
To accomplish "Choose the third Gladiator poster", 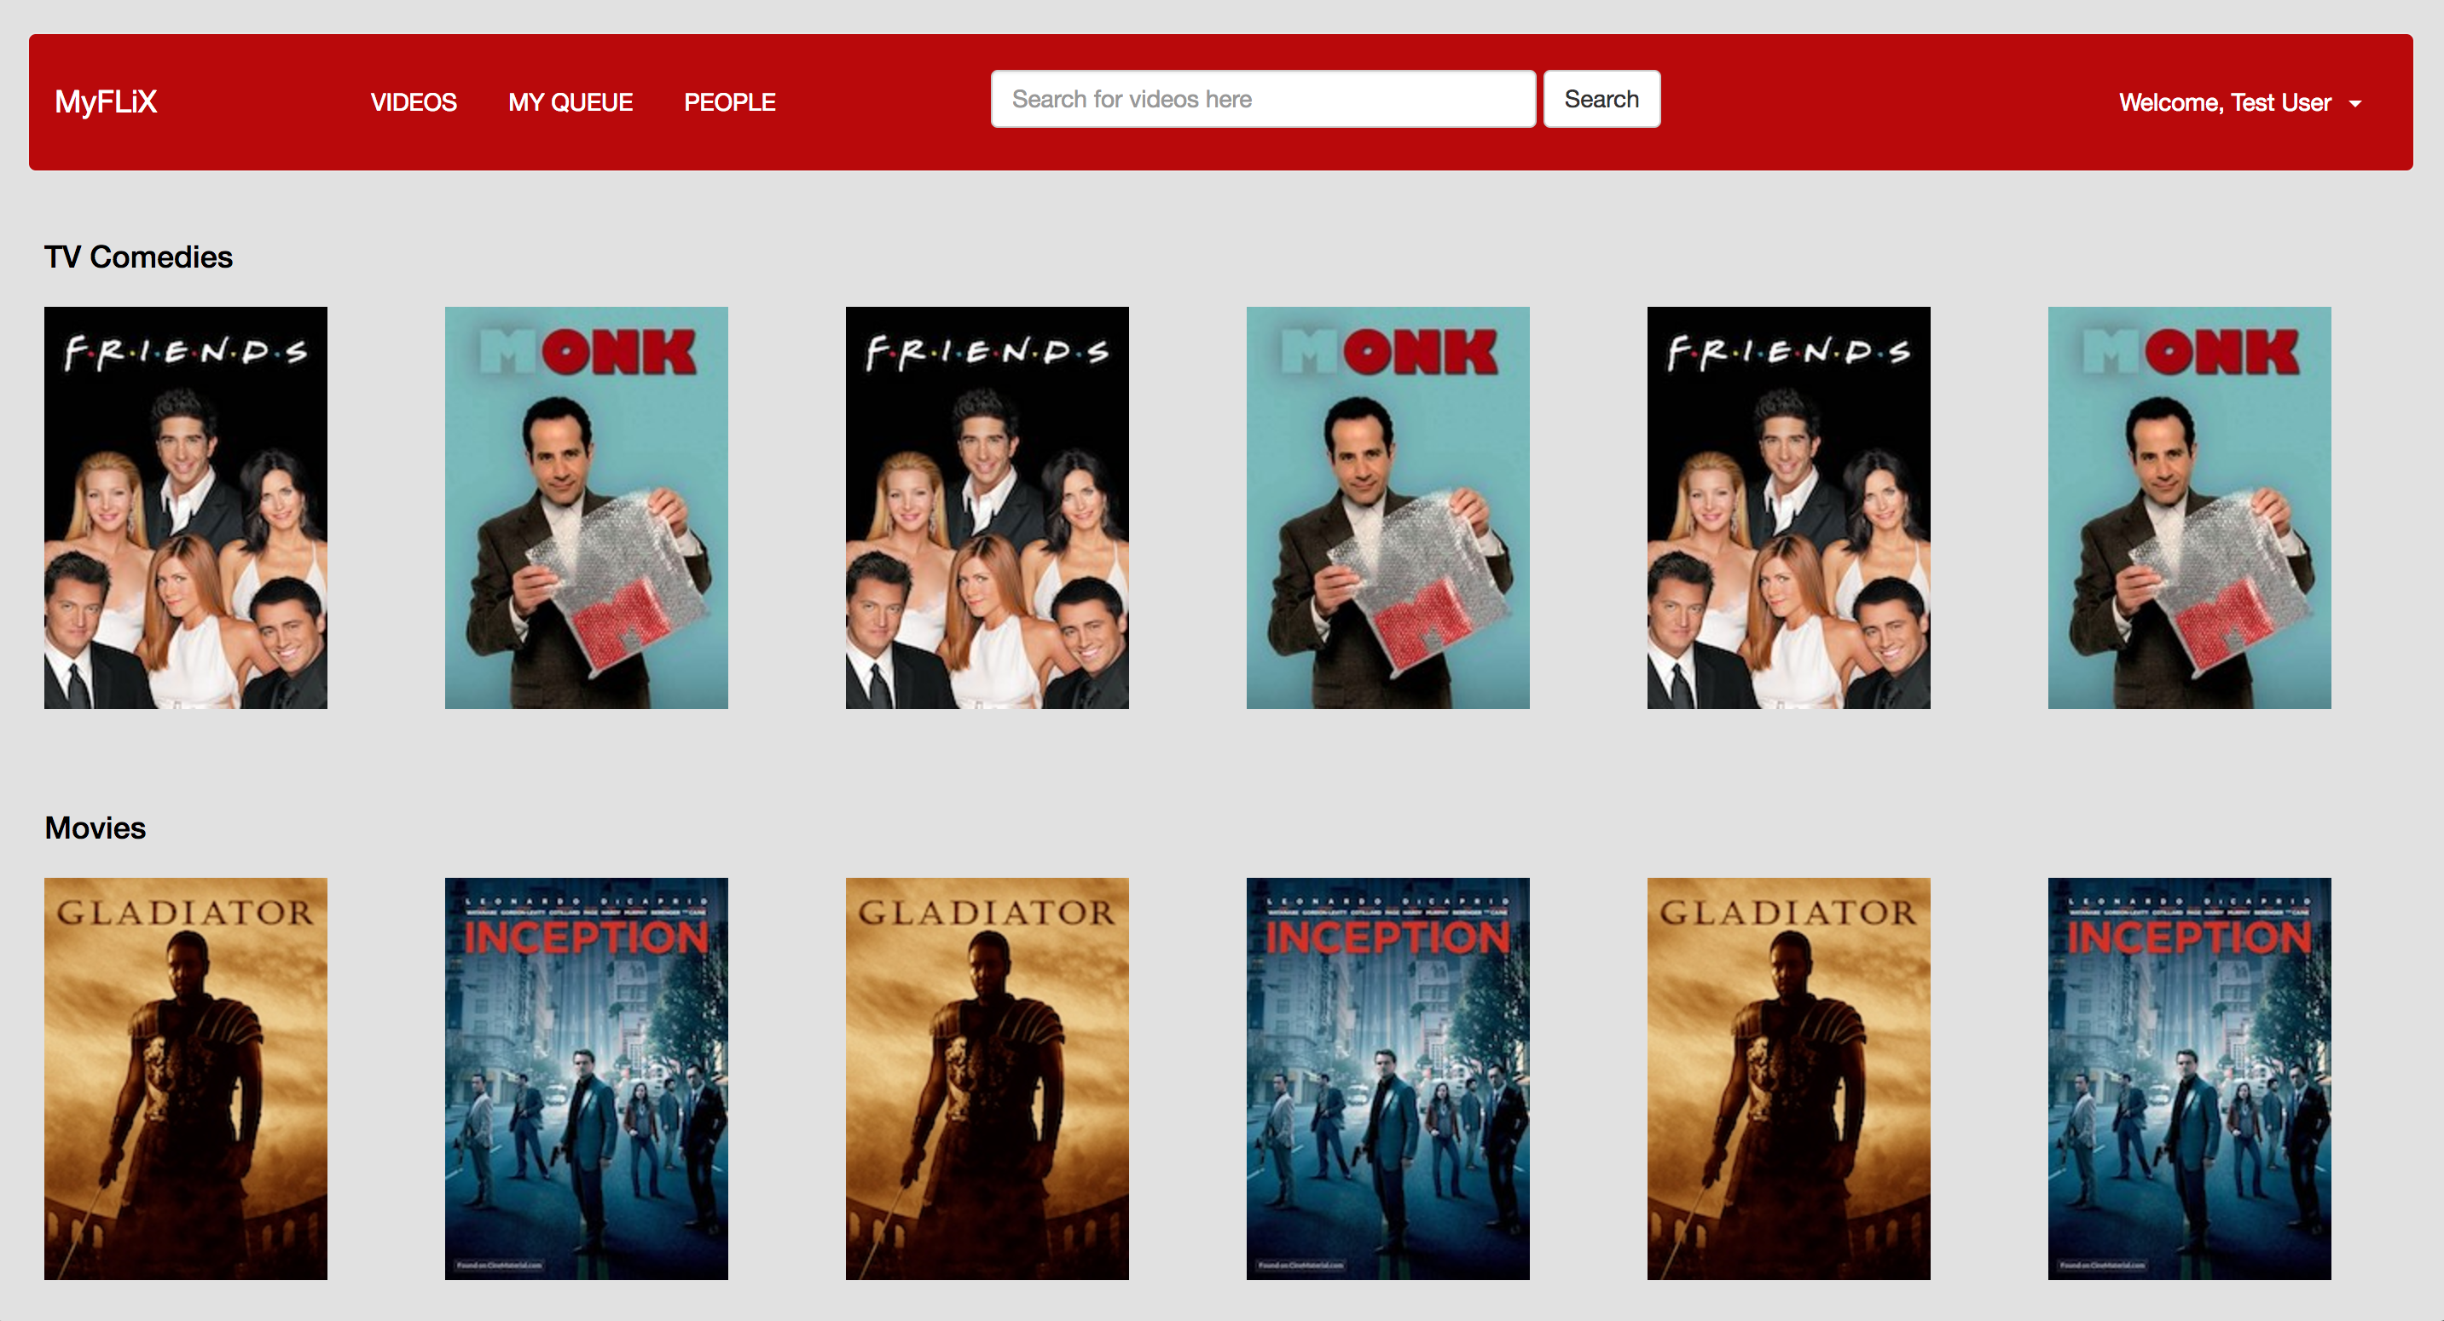I will [1788, 1078].
